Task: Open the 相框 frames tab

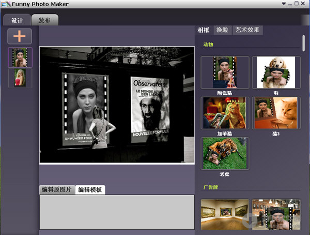Action: click(x=204, y=30)
